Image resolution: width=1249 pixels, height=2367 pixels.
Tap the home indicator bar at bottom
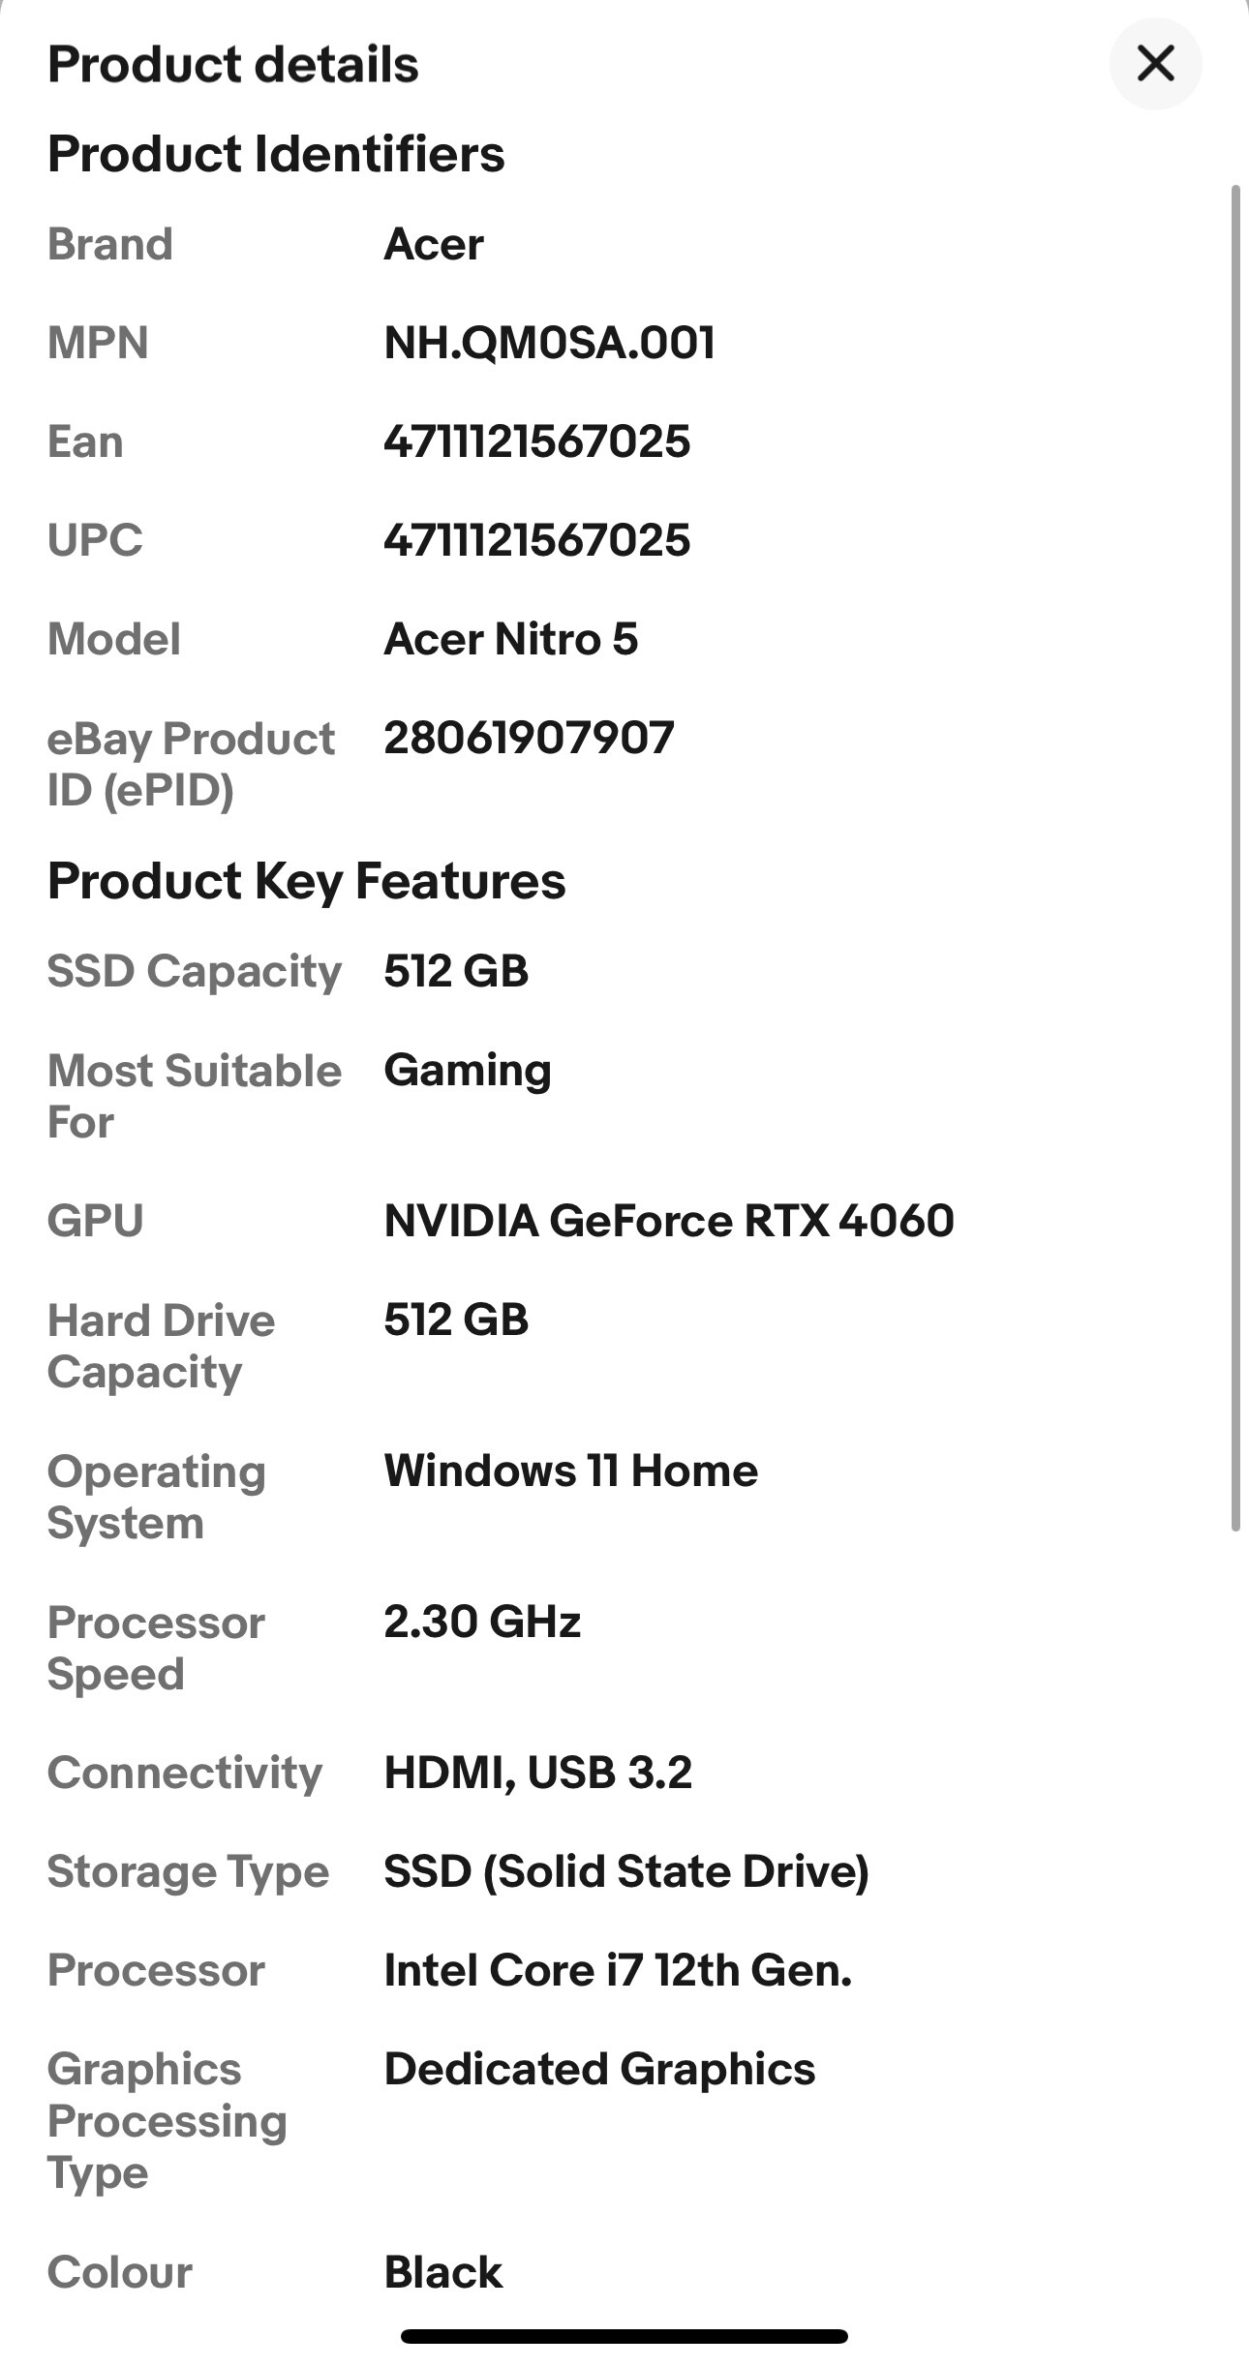coord(624,2336)
